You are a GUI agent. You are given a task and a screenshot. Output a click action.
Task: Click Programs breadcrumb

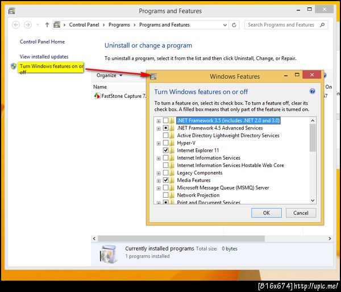click(119, 25)
